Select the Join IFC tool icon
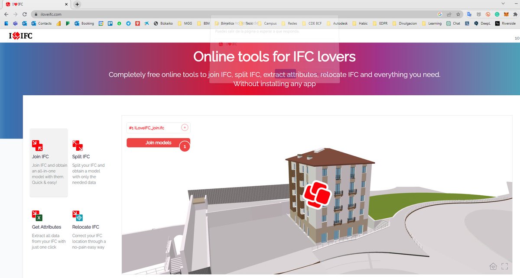 37,145
